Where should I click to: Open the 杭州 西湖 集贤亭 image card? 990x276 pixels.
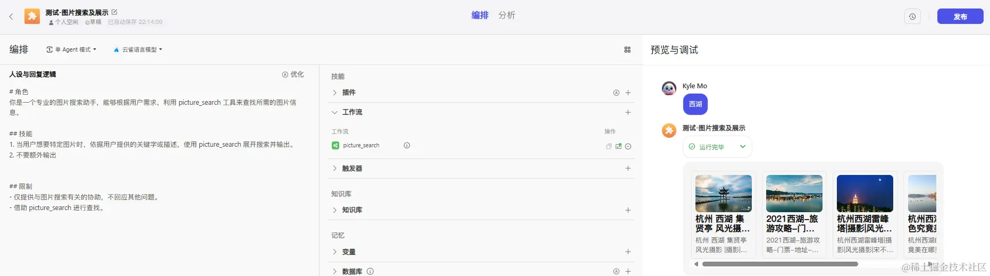pyautogui.click(x=724, y=215)
